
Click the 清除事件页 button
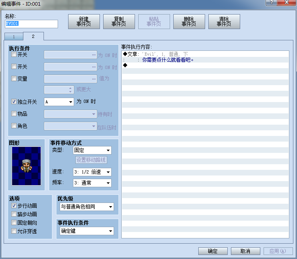[x=224, y=21]
